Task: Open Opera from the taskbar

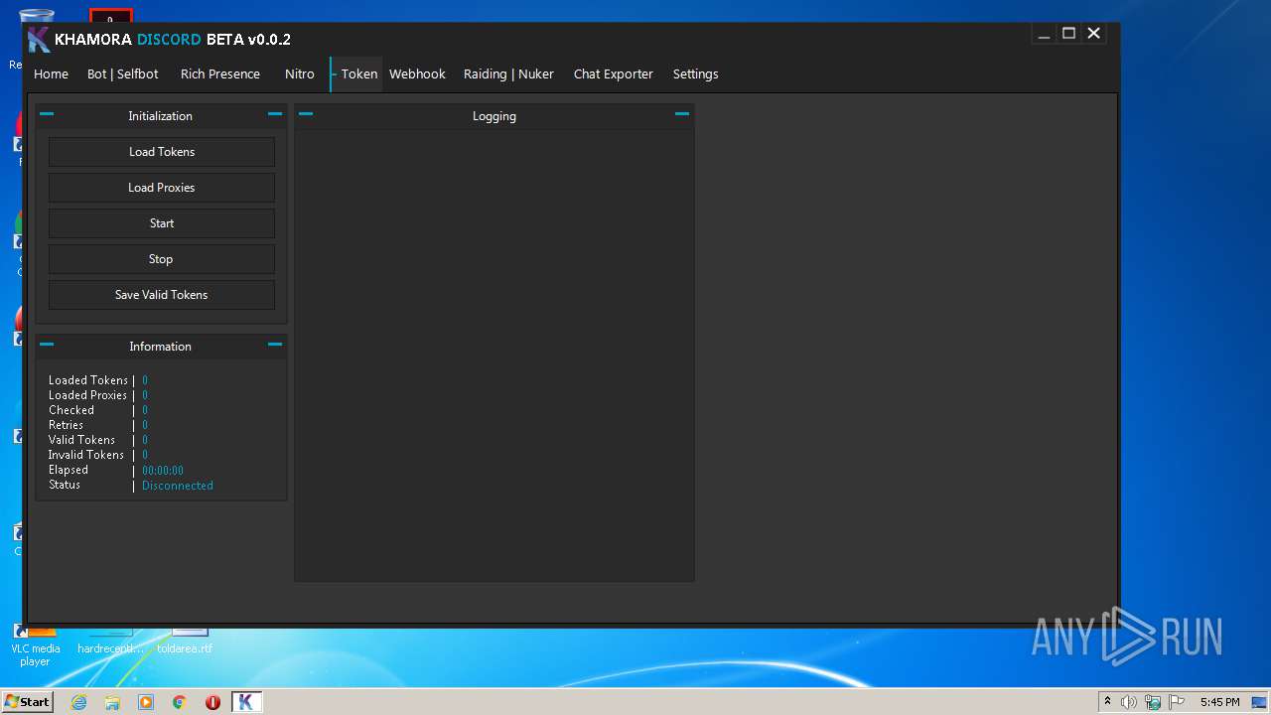Action: pyautogui.click(x=212, y=702)
